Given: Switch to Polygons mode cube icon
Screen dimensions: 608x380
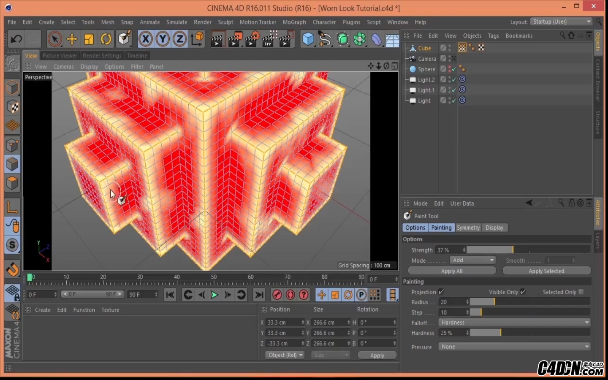Looking at the screenshot, I should 12,183.
